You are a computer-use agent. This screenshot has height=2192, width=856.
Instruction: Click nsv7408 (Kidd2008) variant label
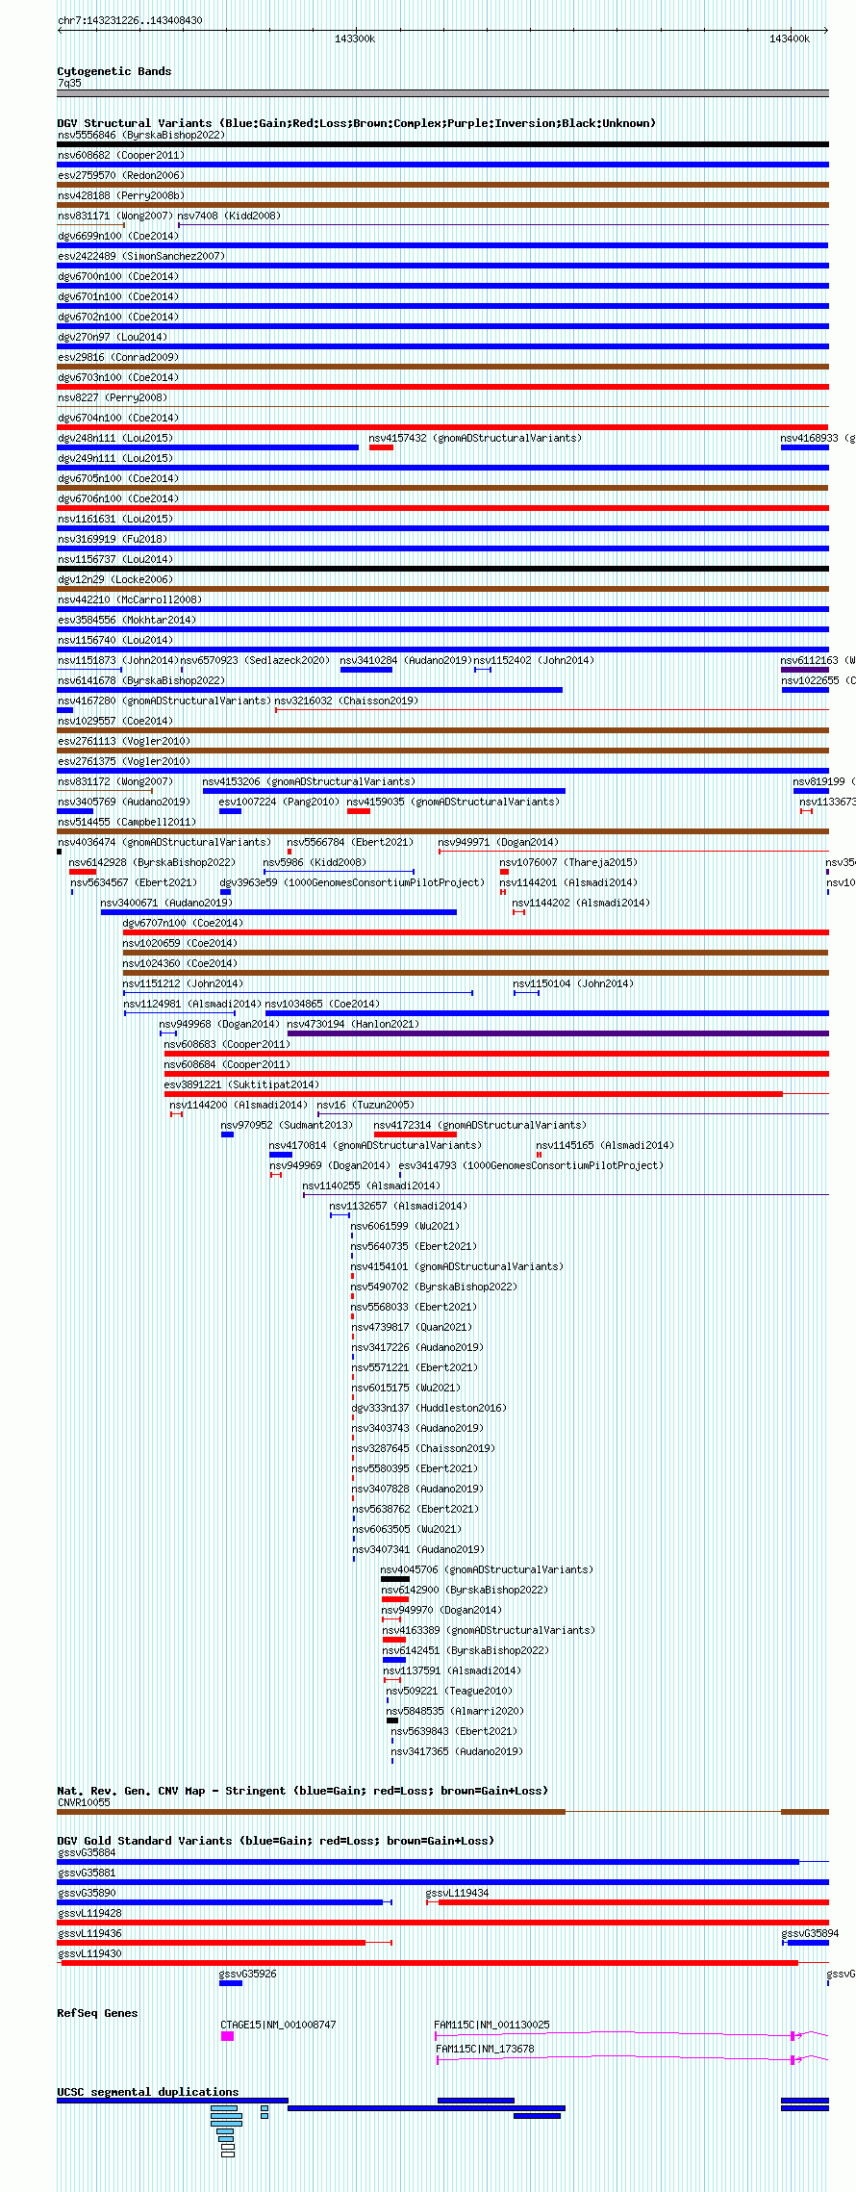point(229,216)
